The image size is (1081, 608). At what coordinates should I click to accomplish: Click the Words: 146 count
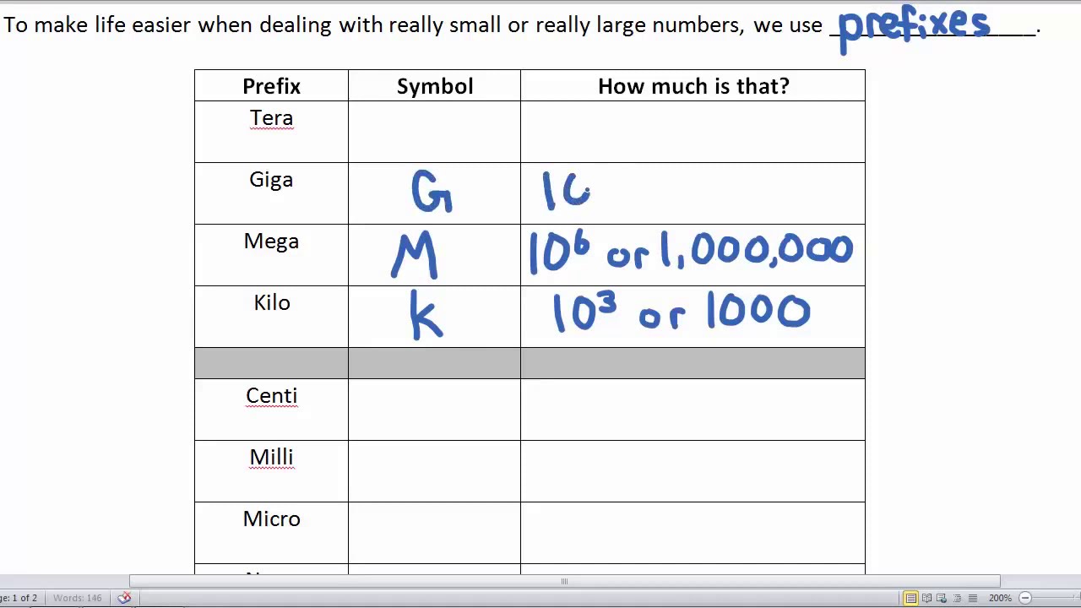pyautogui.click(x=77, y=598)
